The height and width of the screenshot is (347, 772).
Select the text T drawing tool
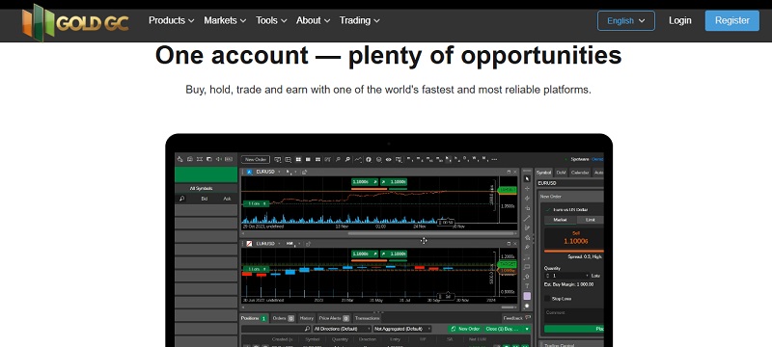point(527,286)
